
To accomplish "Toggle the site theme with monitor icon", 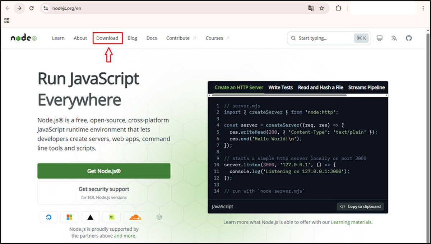I will pyautogui.click(x=379, y=38).
